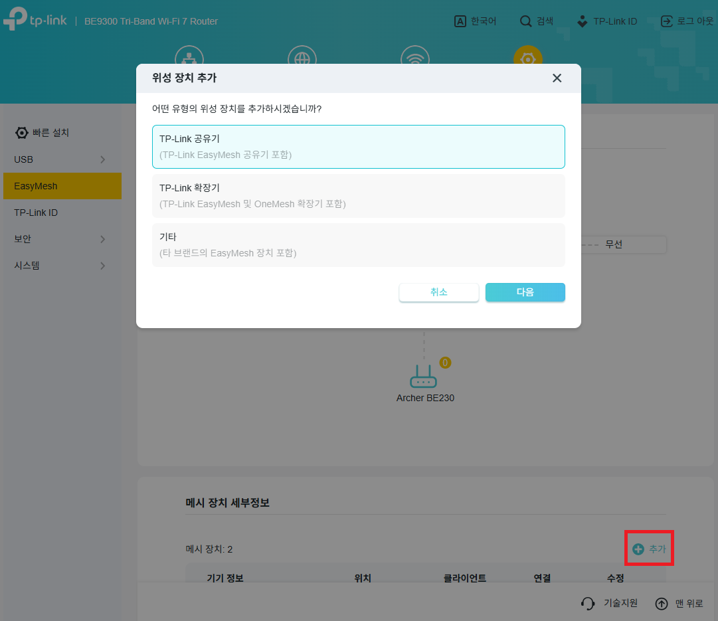718x621 pixels.
Task: Click the 취소 button
Action: click(x=438, y=292)
